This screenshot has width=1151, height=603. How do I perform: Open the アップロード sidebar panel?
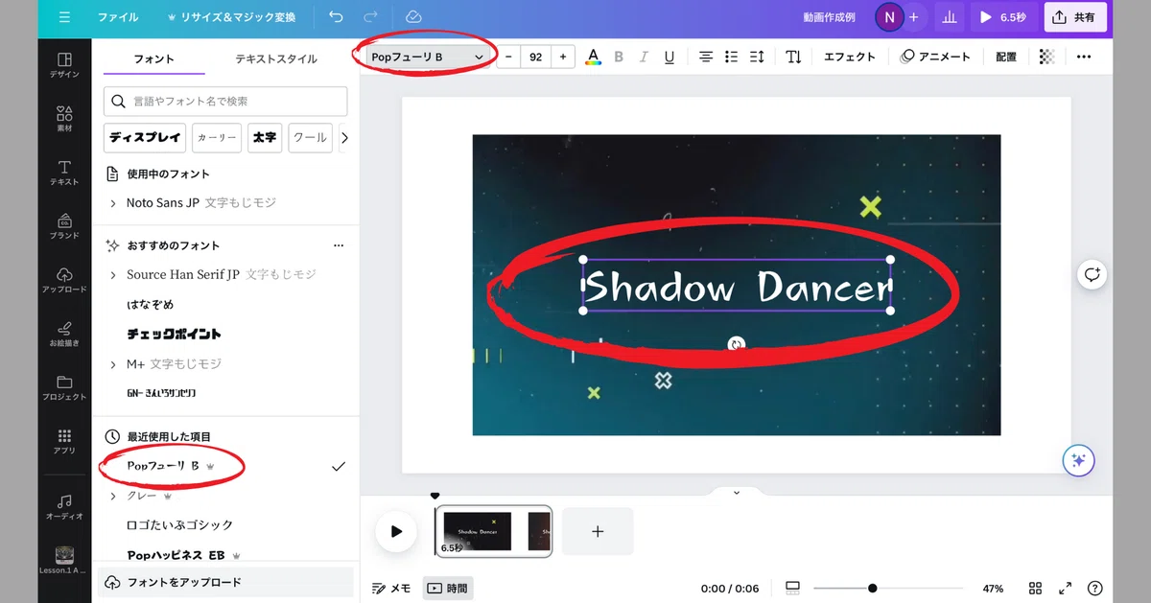pyautogui.click(x=64, y=280)
